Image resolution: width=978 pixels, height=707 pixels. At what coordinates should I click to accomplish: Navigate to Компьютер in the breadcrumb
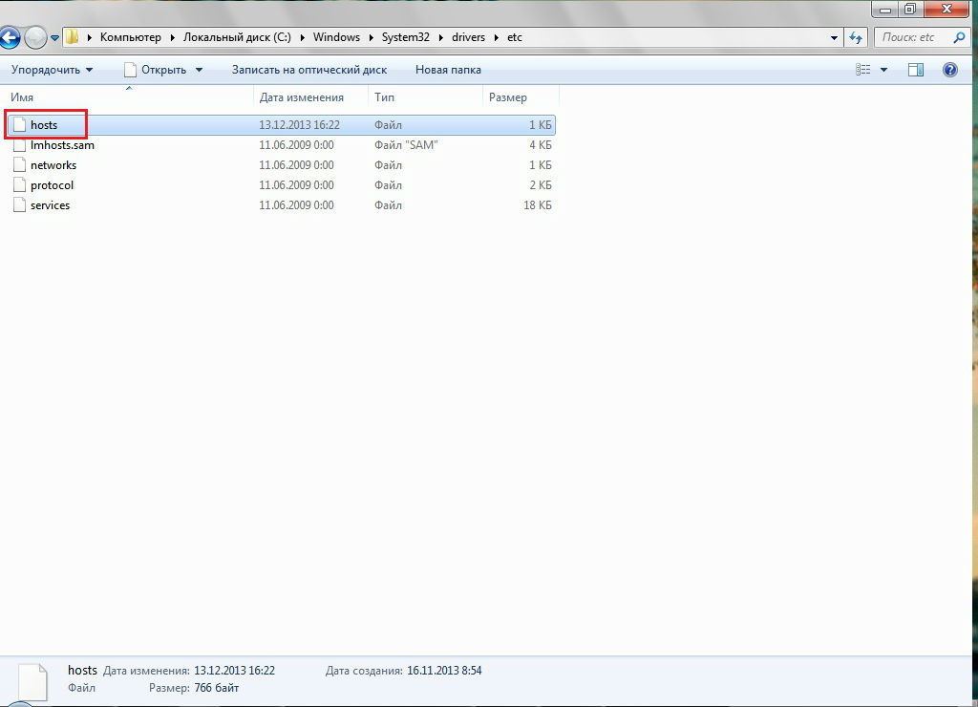130,37
